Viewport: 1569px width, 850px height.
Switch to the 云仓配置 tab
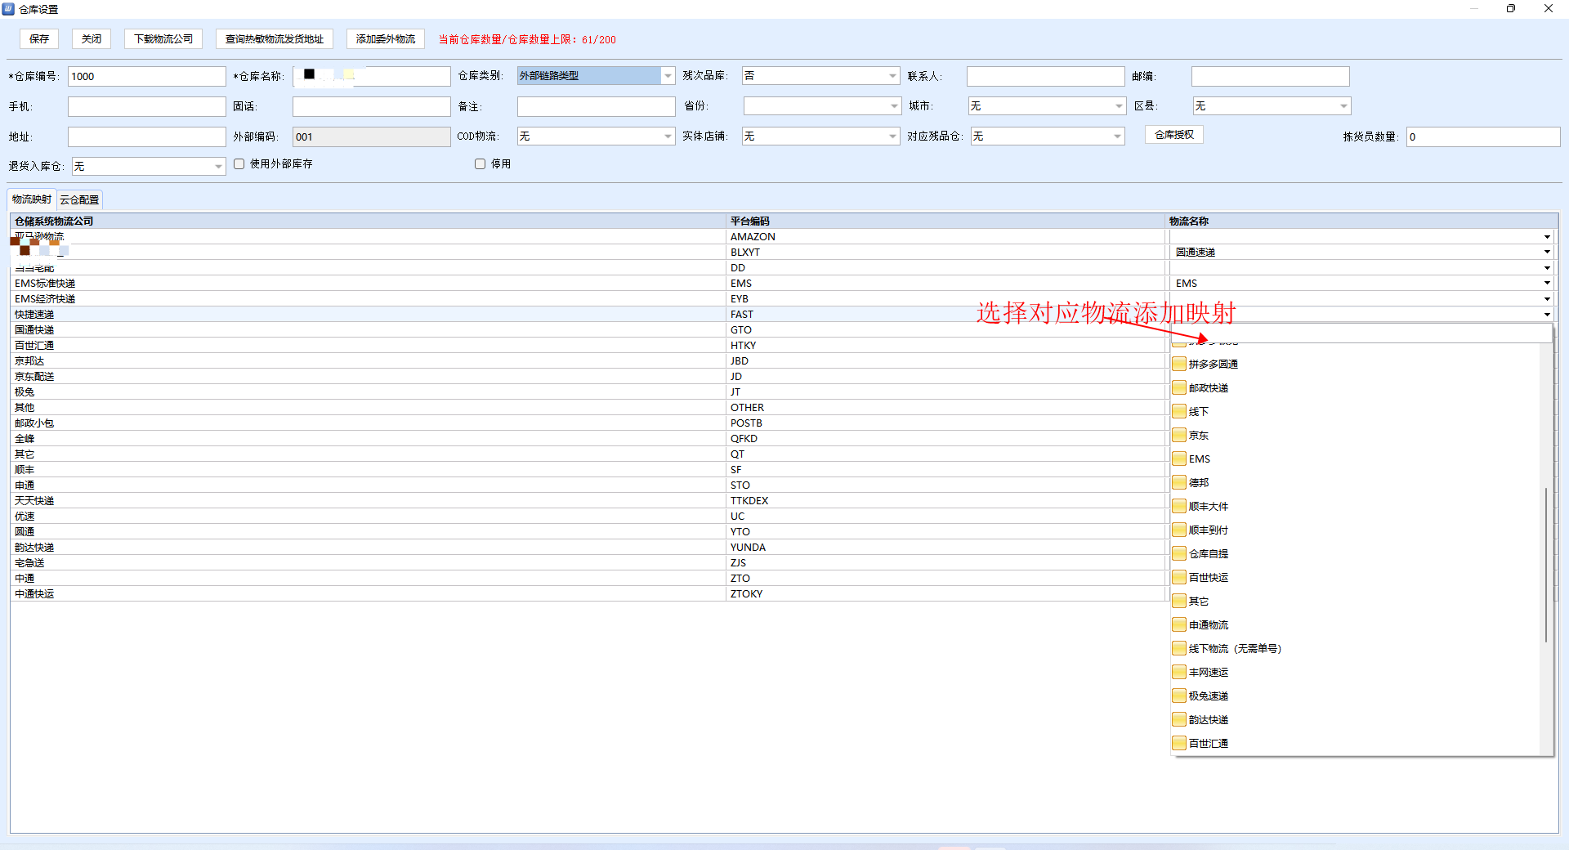pyautogui.click(x=79, y=199)
